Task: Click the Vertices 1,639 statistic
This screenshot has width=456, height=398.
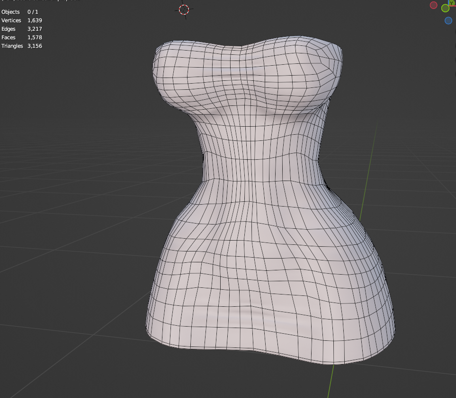Action: (x=22, y=20)
